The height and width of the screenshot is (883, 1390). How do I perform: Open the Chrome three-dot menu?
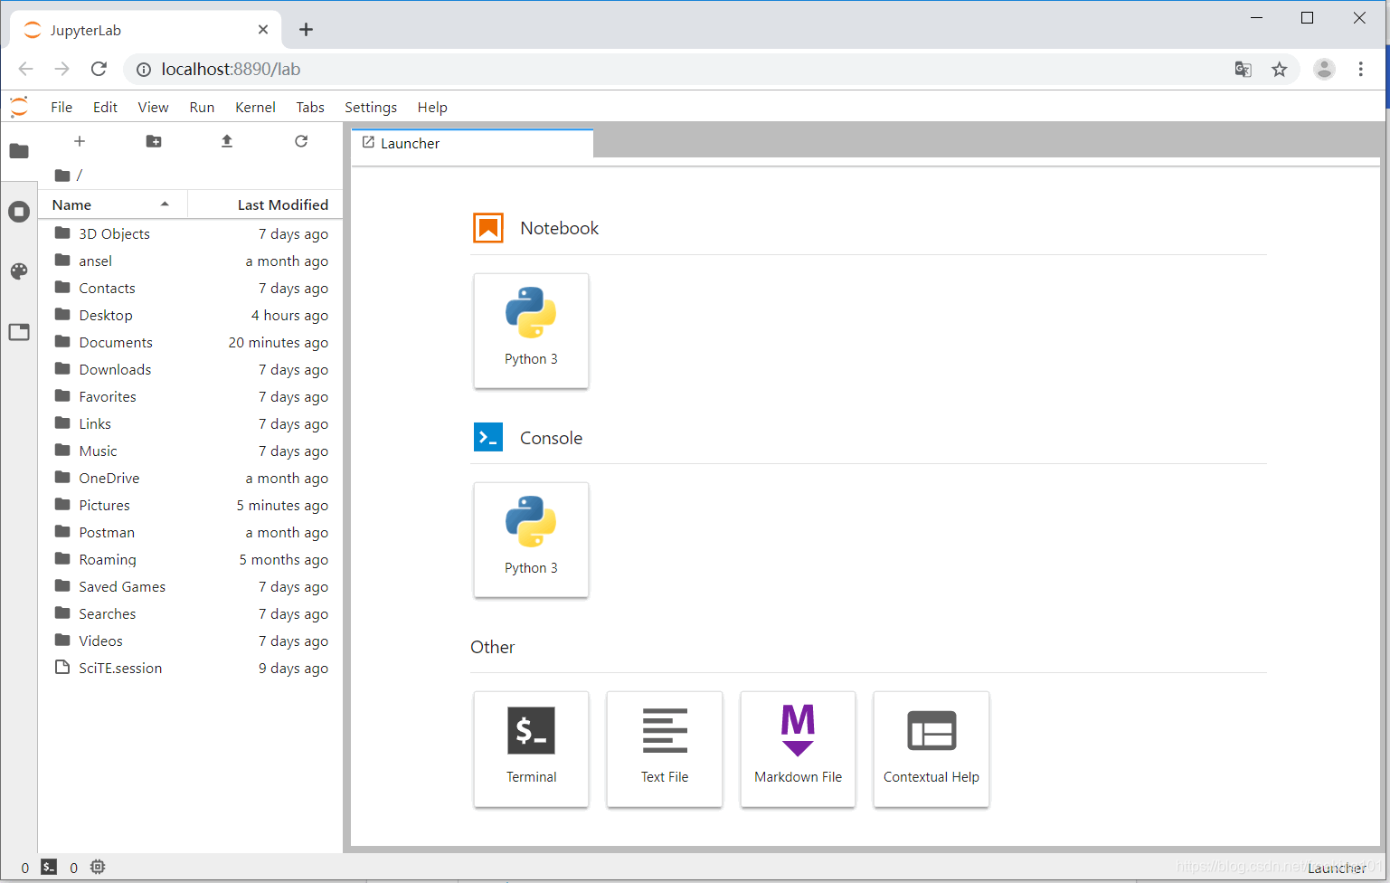tap(1360, 69)
